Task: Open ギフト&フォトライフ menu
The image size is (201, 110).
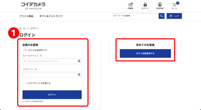Action: click(x=51, y=16)
